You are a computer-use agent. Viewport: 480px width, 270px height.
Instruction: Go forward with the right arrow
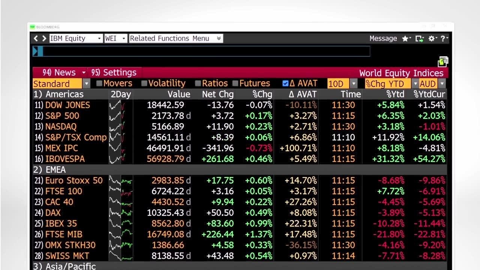(45, 38)
